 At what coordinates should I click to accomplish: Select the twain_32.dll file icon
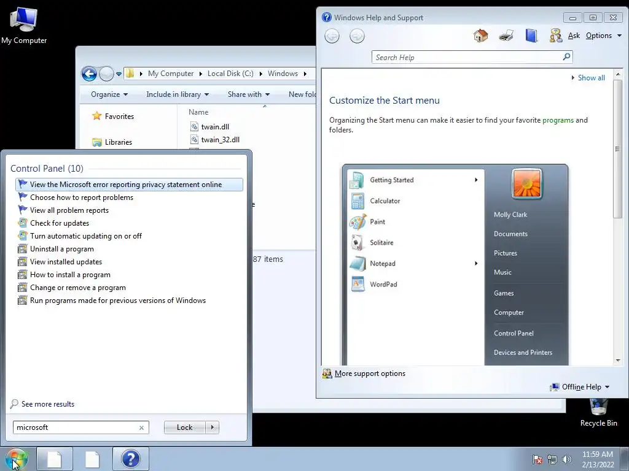(x=194, y=139)
